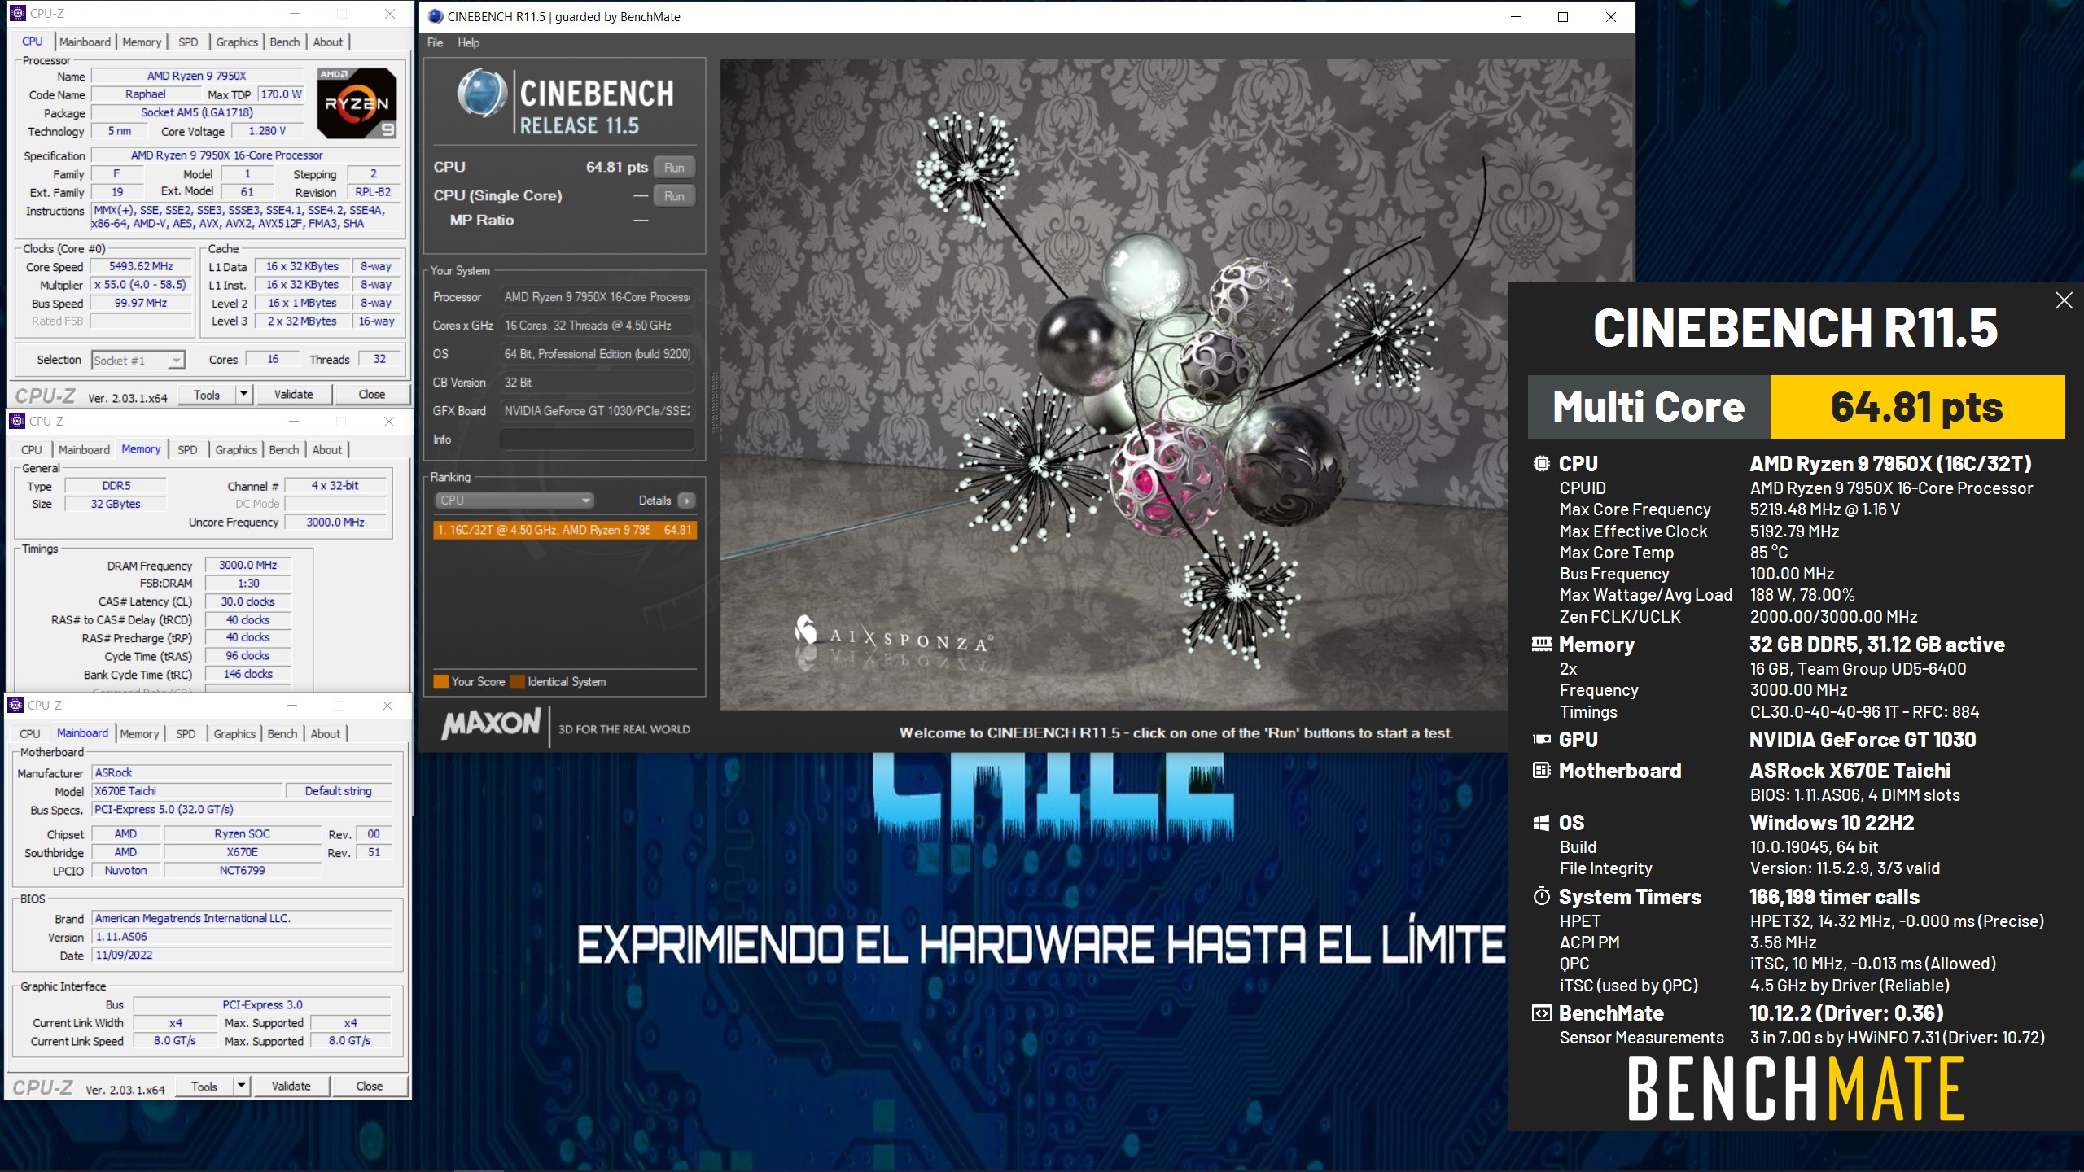Open About tab in top CPU-Z window
The image size is (2084, 1172).
click(328, 42)
